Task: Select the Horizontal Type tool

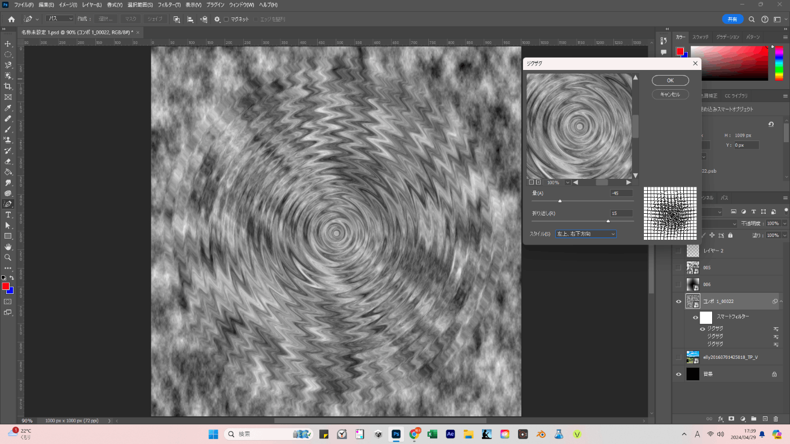Action: click(8, 215)
